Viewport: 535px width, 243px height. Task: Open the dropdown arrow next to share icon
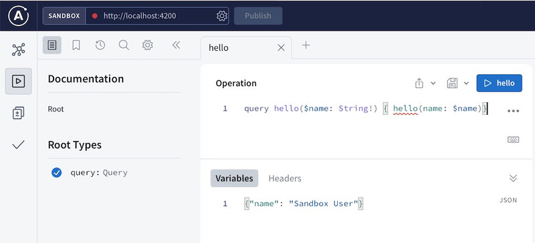coord(433,83)
